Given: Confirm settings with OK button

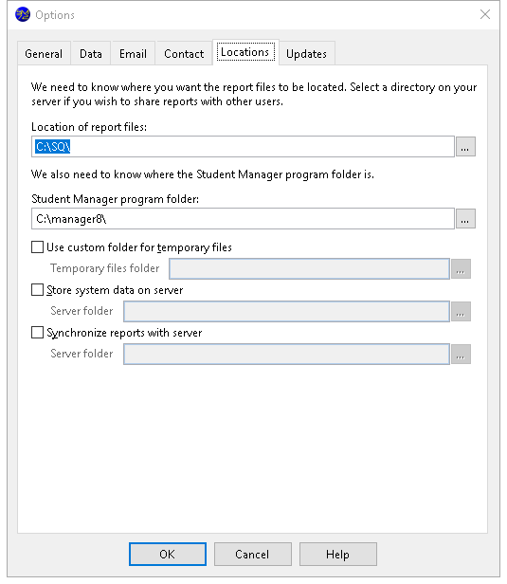Looking at the screenshot, I should coord(168,555).
